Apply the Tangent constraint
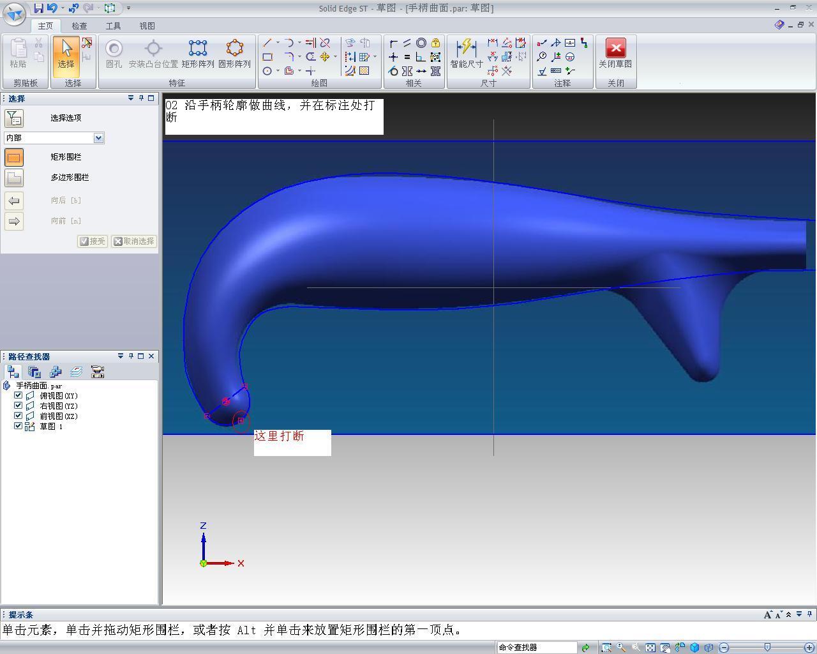The height and width of the screenshot is (654, 817). coord(393,71)
